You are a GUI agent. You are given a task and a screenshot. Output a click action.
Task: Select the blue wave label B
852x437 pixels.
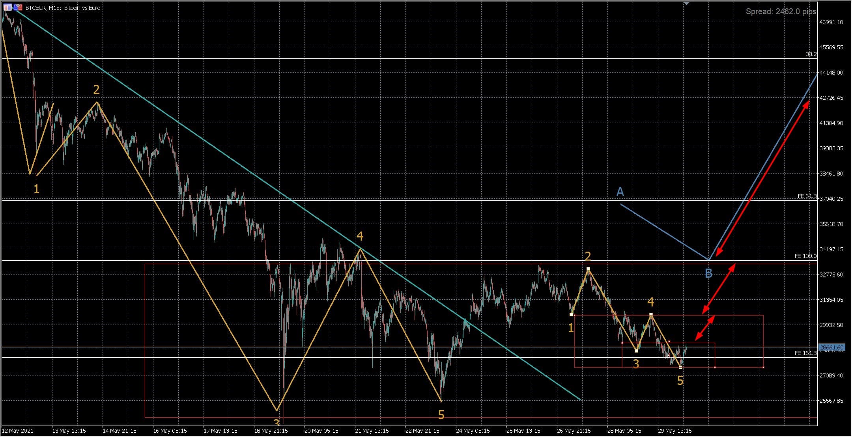(708, 273)
